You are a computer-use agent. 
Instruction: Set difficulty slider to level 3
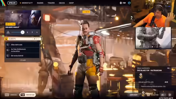click(x=32, y=32)
